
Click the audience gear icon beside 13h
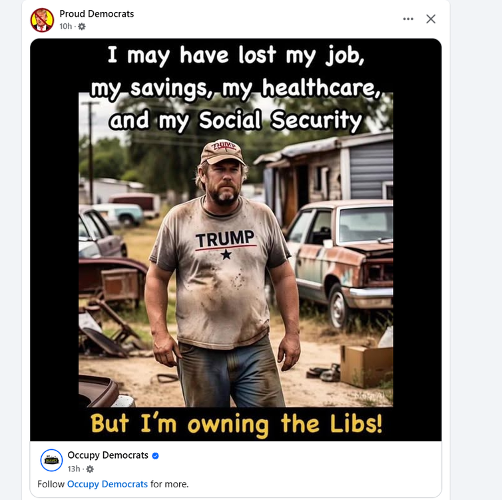pos(90,469)
